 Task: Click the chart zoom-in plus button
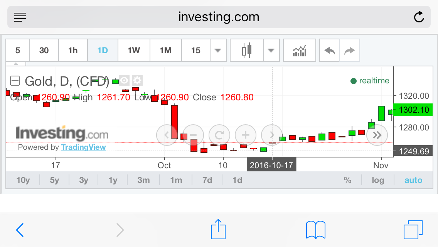click(246, 135)
